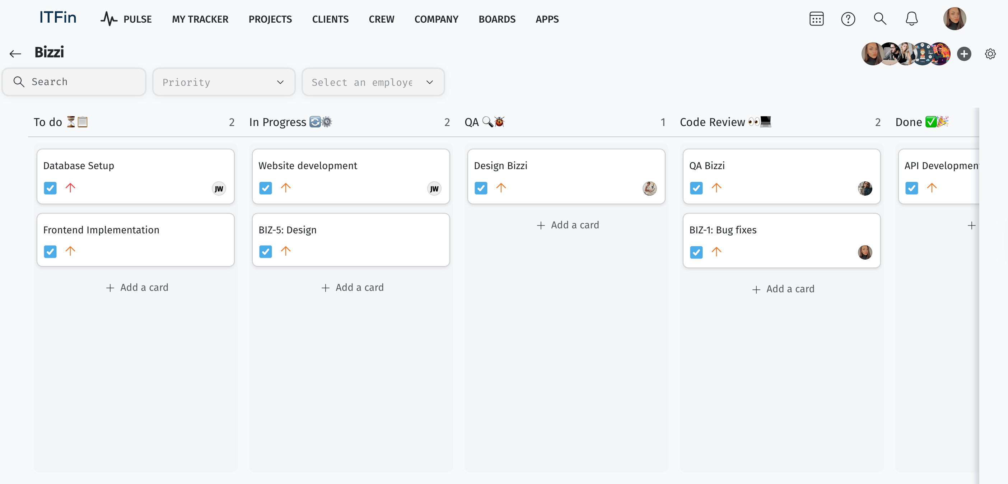Click the help question mark icon
Image resolution: width=1008 pixels, height=484 pixels.
(x=848, y=19)
